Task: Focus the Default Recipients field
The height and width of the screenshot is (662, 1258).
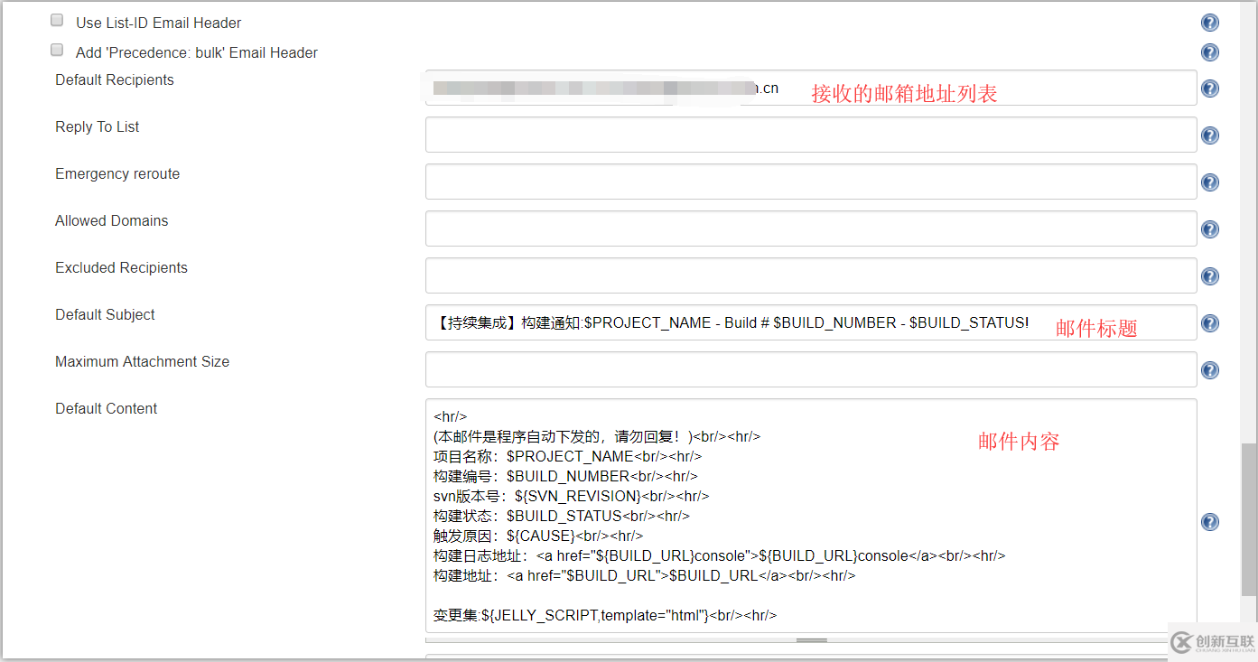Action: (x=811, y=88)
